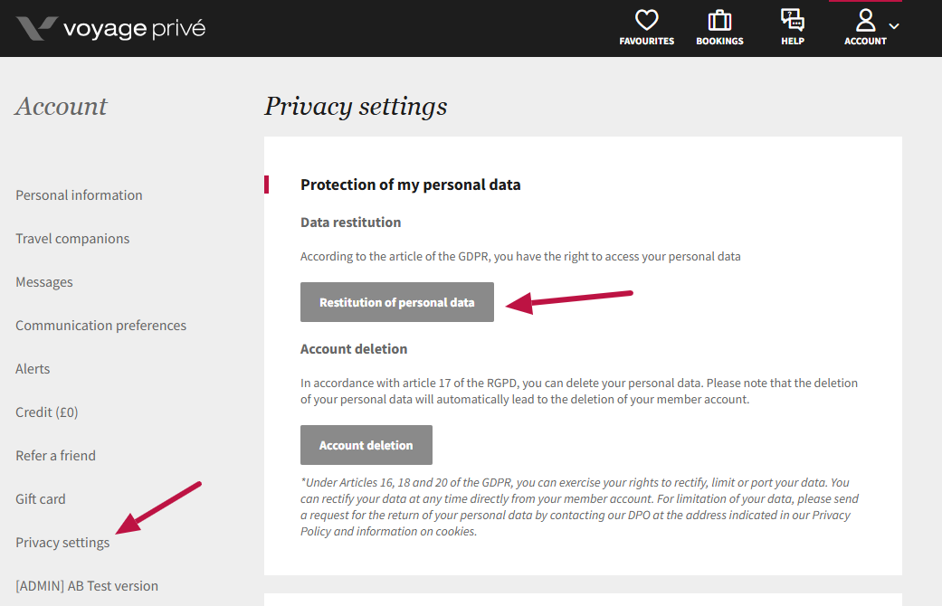Click the Account person icon
The width and height of the screenshot is (942, 606).
pos(865,21)
